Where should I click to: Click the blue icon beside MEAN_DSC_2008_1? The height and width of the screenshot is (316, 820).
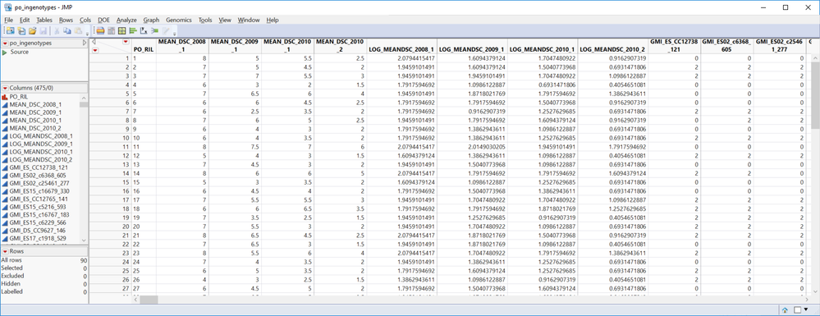(5, 104)
